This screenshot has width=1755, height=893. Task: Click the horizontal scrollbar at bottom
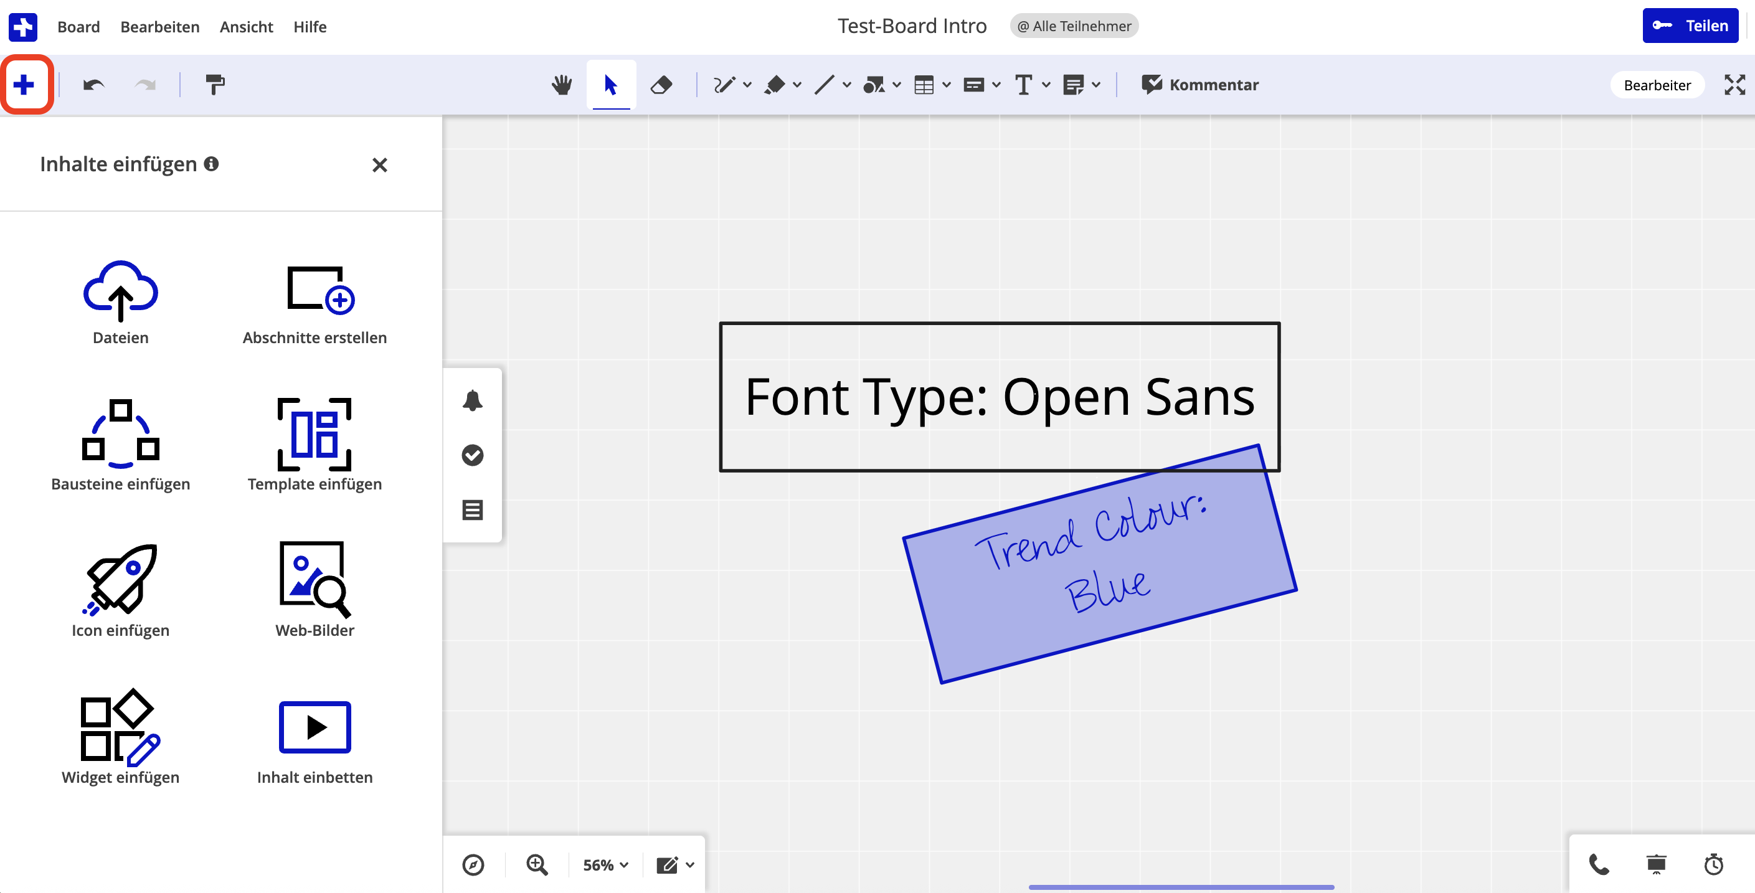1181,887
